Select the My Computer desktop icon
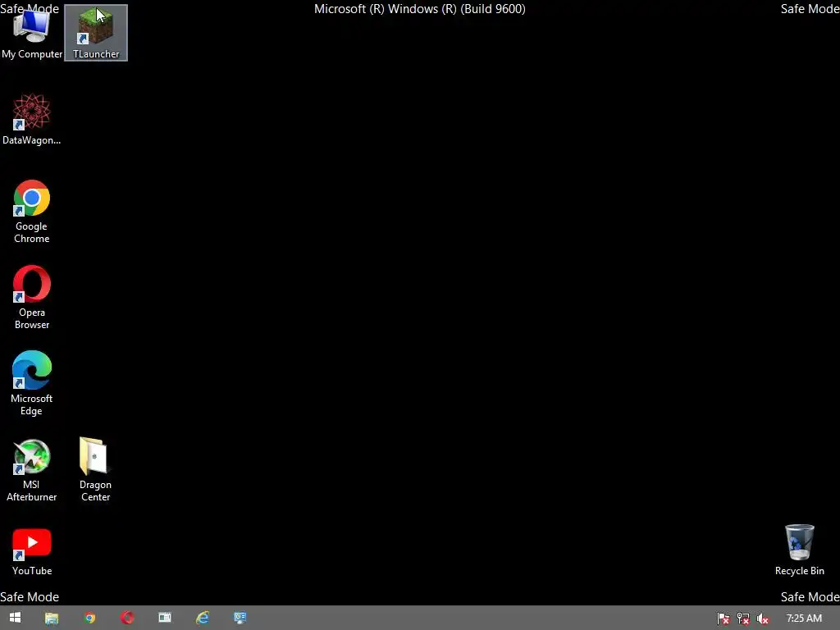 click(32, 33)
